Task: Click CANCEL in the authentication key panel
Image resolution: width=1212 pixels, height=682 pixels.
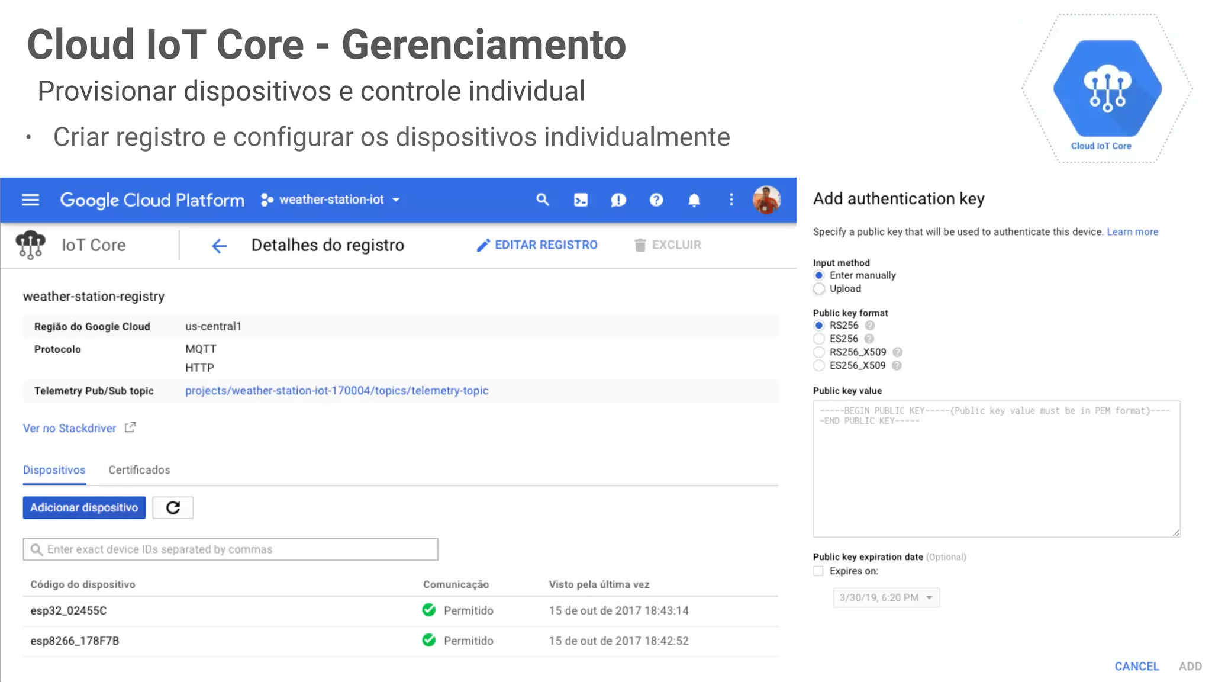Action: click(1137, 667)
